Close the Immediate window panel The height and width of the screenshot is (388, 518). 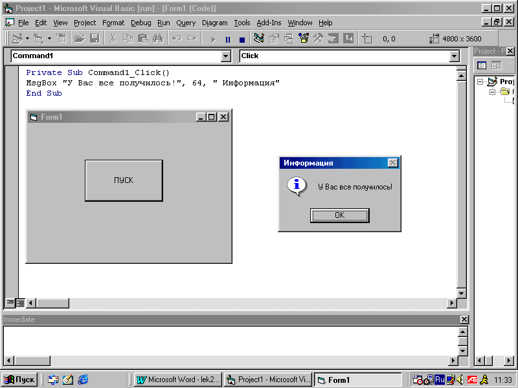tap(464, 319)
